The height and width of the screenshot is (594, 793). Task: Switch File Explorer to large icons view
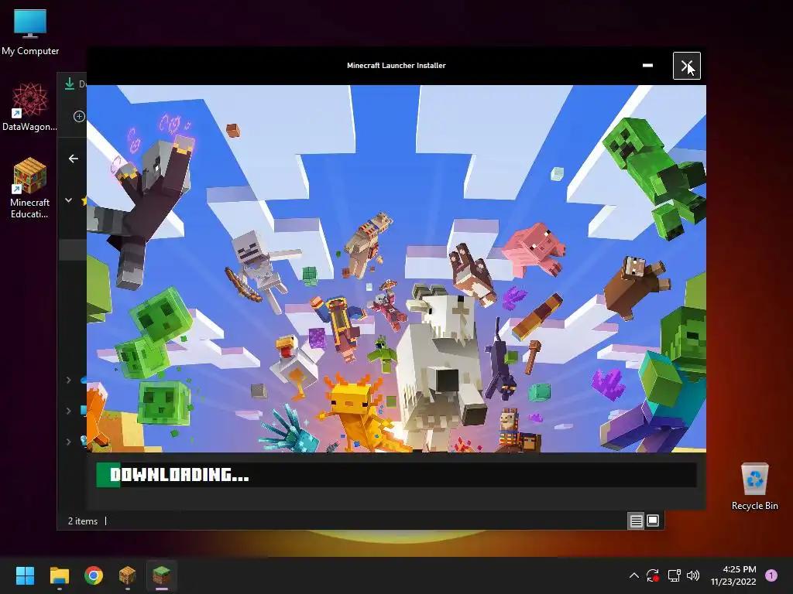tap(653, 521)
